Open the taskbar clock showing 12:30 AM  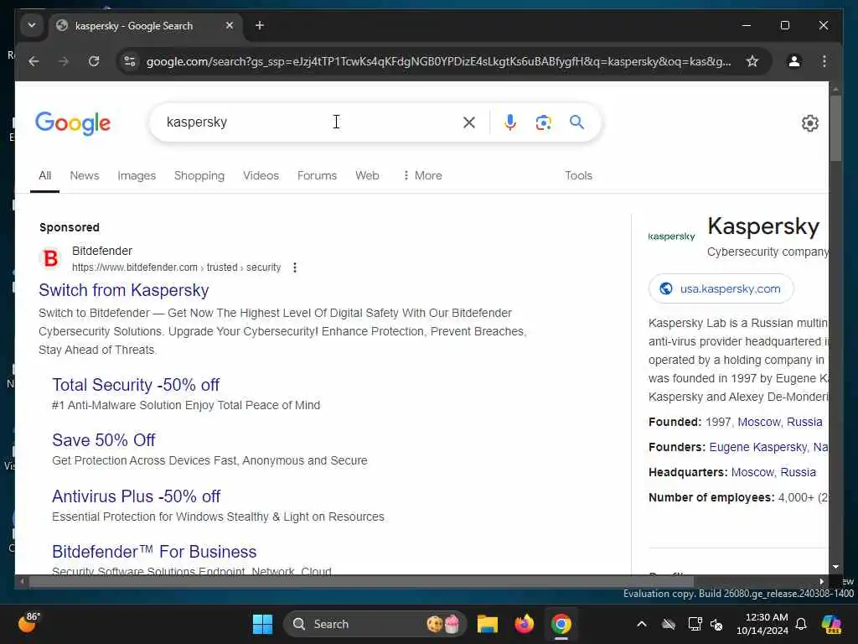point(762,624)
